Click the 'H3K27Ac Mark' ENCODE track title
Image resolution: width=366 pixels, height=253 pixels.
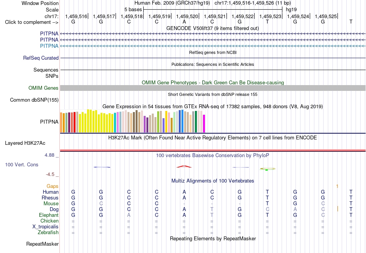click(213, 138)
